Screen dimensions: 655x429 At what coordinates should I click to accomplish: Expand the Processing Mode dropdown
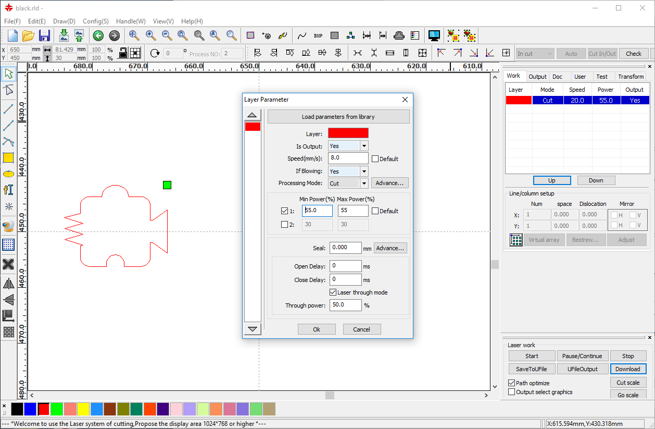tap(364, 183)
